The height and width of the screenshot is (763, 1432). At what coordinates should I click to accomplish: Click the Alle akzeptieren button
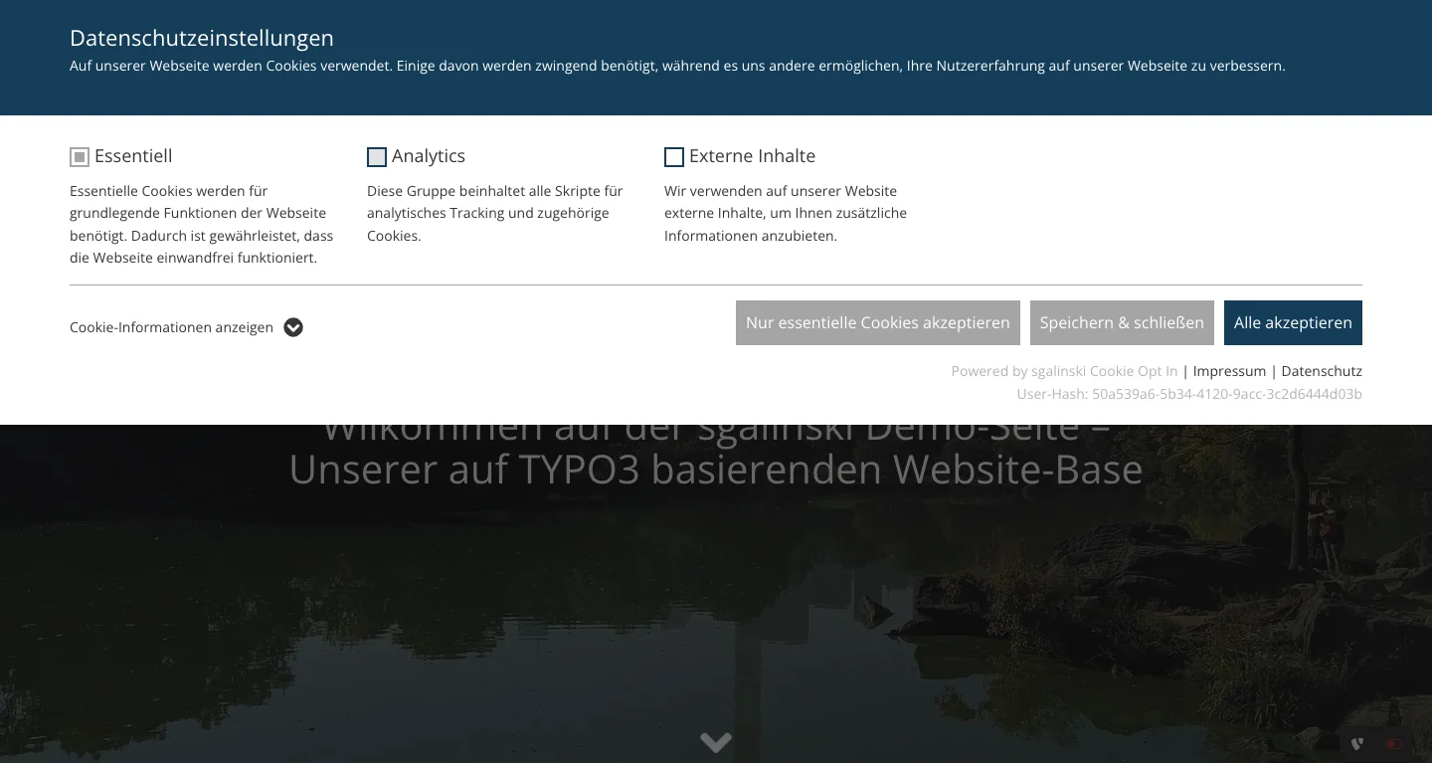[x=1293, y=322]
